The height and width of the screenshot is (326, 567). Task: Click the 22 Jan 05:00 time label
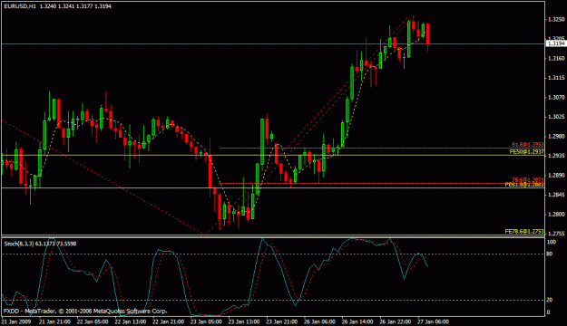(93, 321)
